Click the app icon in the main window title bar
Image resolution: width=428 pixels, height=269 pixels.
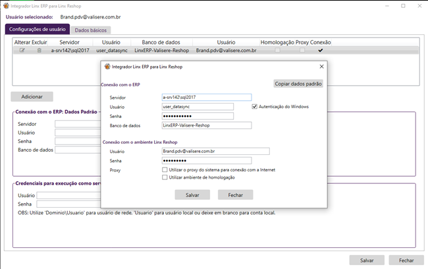tap(6, 6)
